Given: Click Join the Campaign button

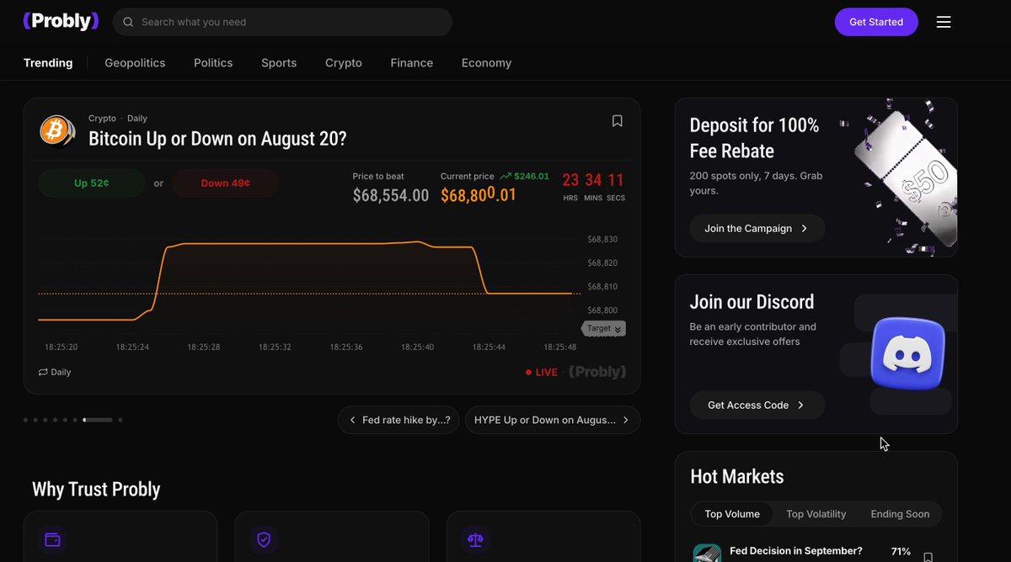Looking at the screenshot, I should click(x=757, y=228).
